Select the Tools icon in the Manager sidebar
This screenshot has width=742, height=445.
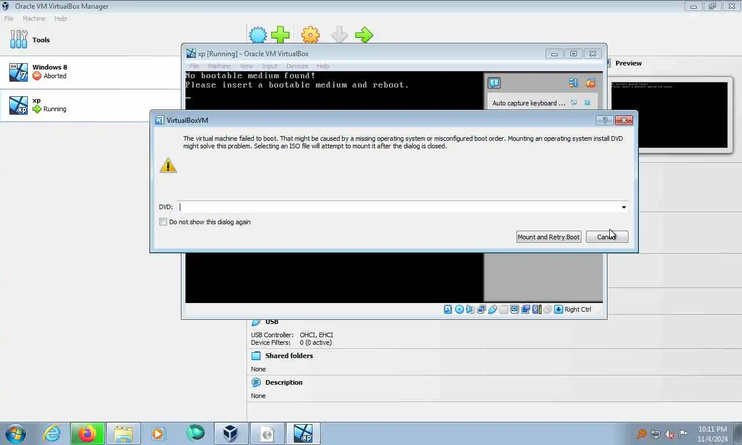tap(19, 40)
